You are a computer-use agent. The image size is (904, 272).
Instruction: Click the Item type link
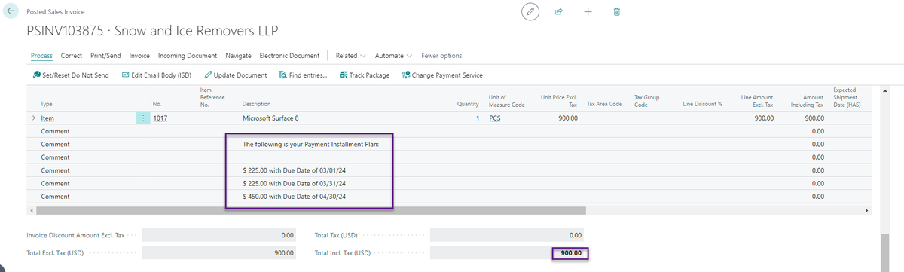pos(47,118)
